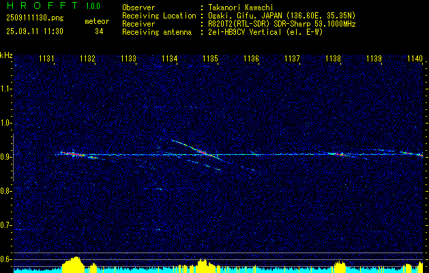Viewport: 429px width, 273px height.
Task: Click observer name Takanori Kawachi
Action: (239, 8)
